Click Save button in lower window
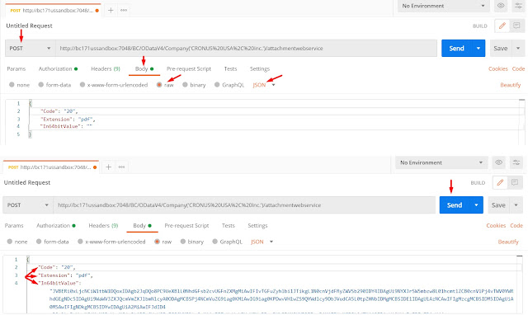The width and height of the screenshot is (528, 315). pos(498,205)
